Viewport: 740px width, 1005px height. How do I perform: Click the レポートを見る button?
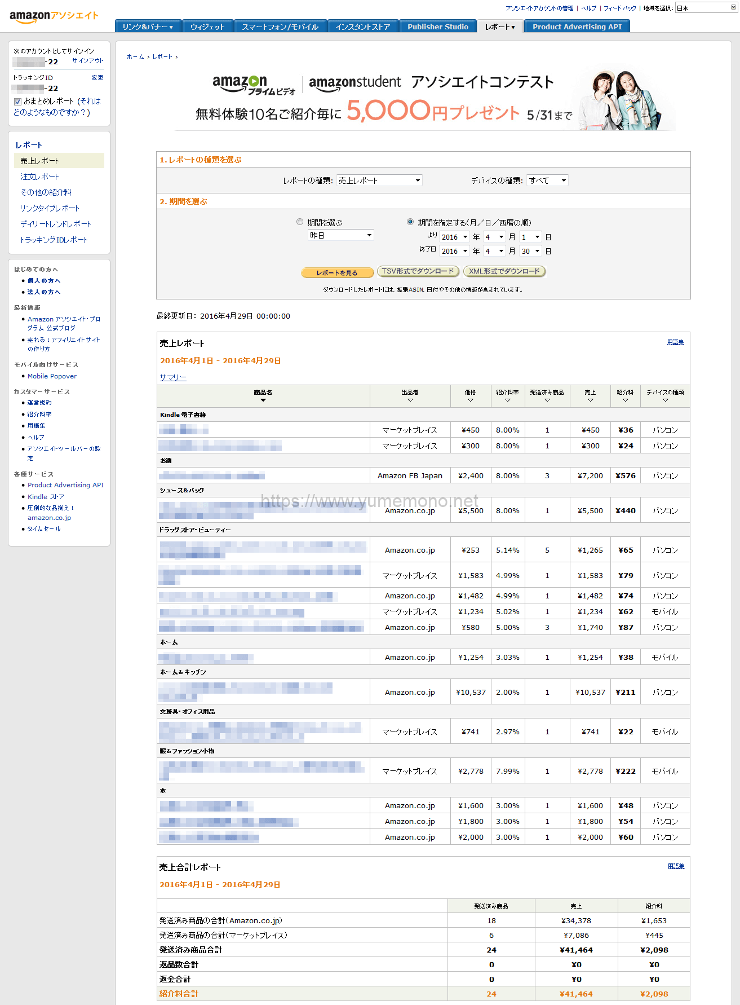pos(337,272)
